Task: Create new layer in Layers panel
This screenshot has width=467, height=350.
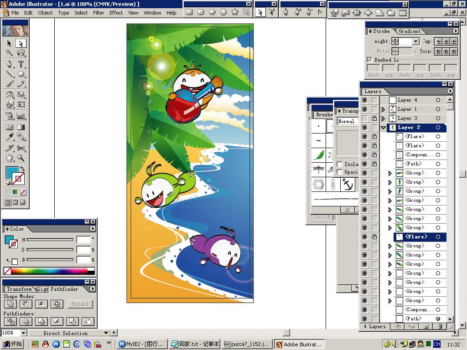Action: coord(425,326)
